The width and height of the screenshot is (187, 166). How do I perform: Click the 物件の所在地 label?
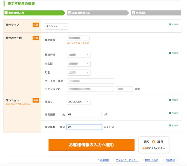click(14, 38)
